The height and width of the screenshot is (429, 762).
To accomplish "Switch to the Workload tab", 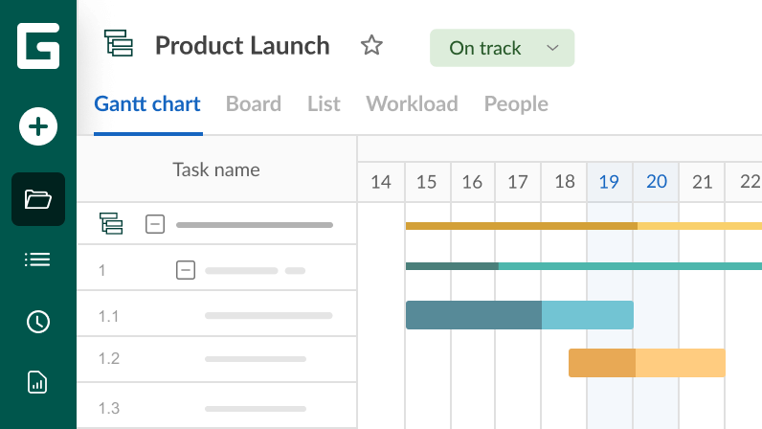I will [412, 104].
